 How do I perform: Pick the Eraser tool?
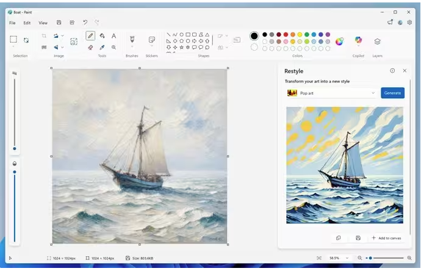point(90,47)
